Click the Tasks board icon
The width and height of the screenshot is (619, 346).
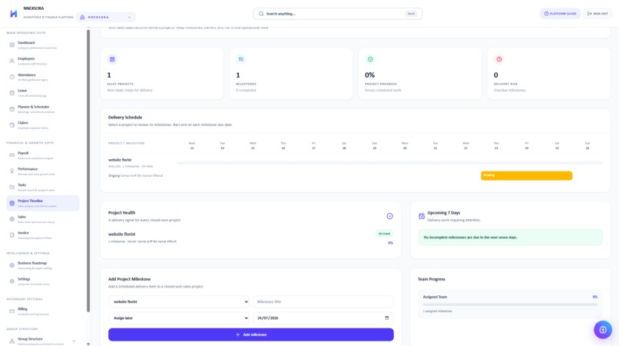[x=12, y=187]
